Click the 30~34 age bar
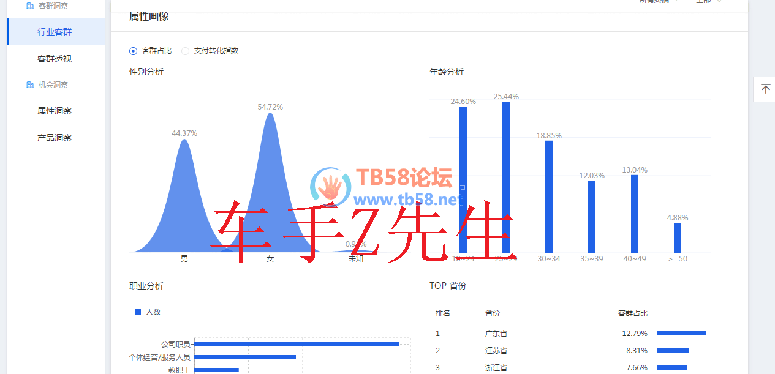The width and height of the screenshot is (775, 374). (x=549, y=196)
